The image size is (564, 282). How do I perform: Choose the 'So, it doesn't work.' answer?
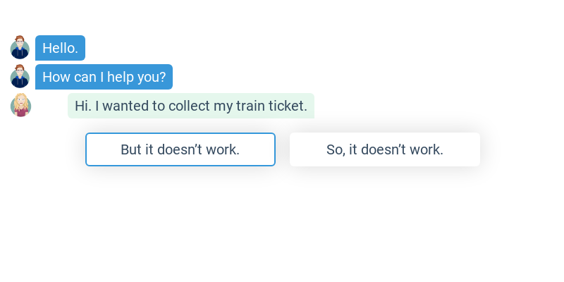384,149
